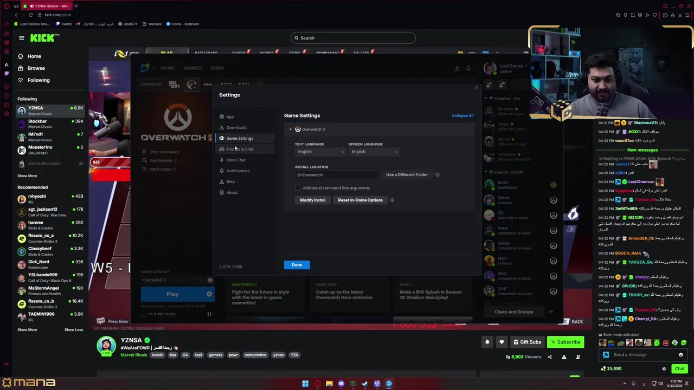Click the Battle.net notifications bell icon
This screenshot has height=390, width=694.
pos(468,68)
